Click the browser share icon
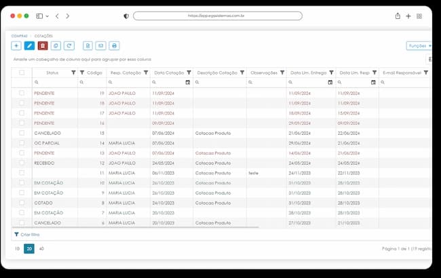The image size is (441, 278). [x=398, y=16]
